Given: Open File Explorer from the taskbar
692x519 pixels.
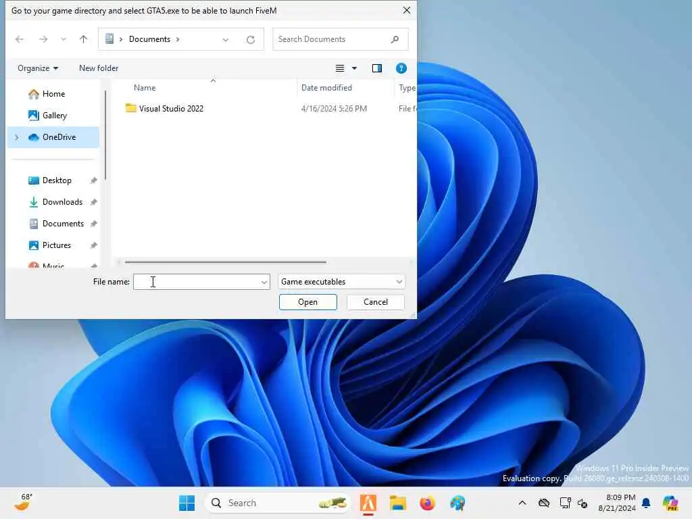Looking at the screenshot, I should pos(397,503).
